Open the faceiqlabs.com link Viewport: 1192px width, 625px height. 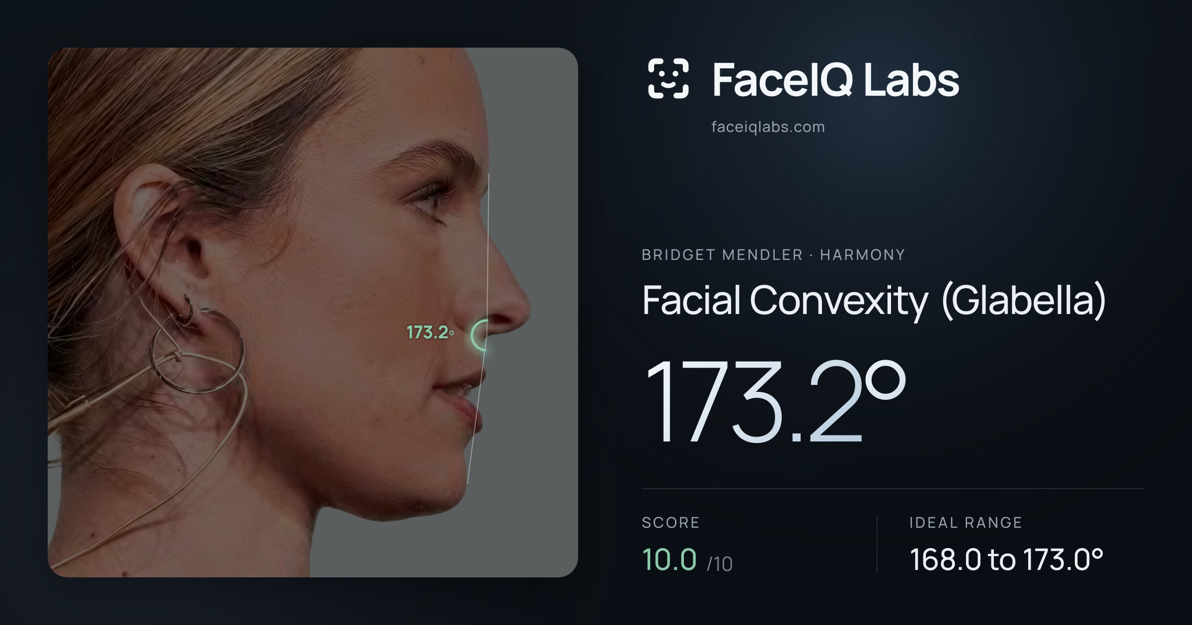point(768,127)
